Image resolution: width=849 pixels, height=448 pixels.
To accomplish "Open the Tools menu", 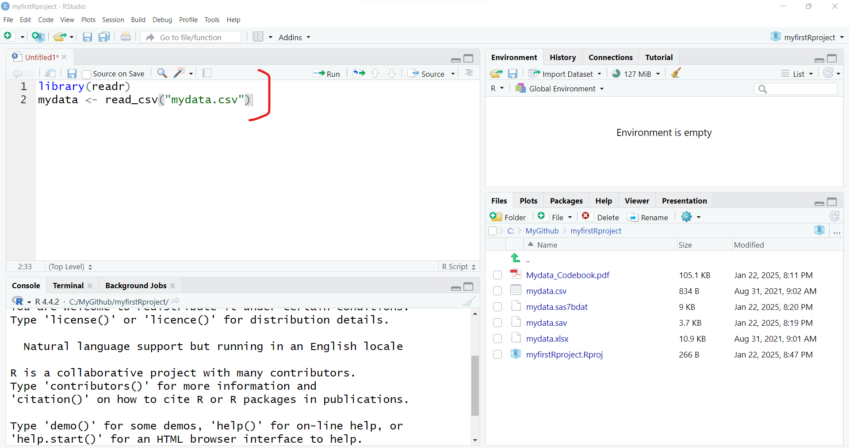I will point(212,20).
